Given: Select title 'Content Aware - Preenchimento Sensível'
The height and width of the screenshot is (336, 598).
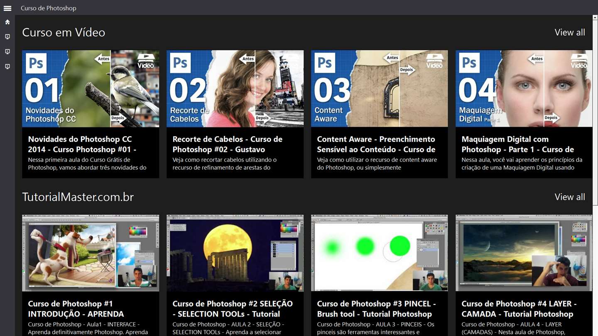Looking at the screenshot, I should 376,144.
